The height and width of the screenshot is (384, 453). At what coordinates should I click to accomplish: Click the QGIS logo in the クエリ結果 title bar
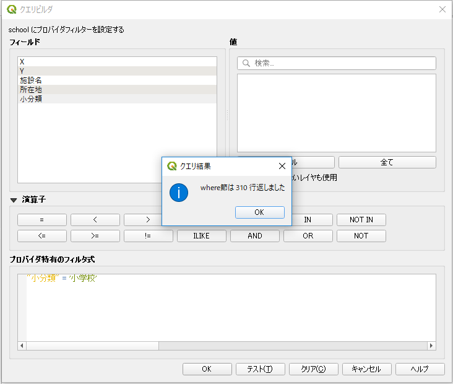tap(172, 166)
